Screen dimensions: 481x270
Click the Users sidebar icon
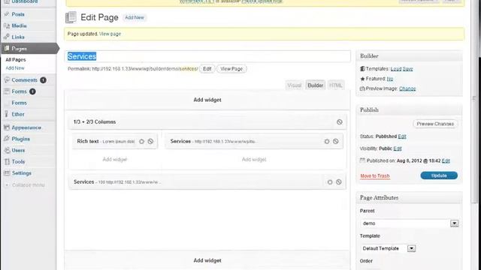[7, 150]
